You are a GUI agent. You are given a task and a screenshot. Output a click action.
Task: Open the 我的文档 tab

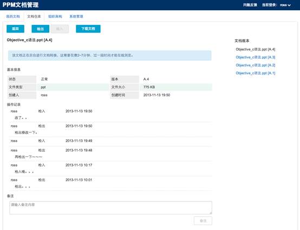tap(13, 16)
